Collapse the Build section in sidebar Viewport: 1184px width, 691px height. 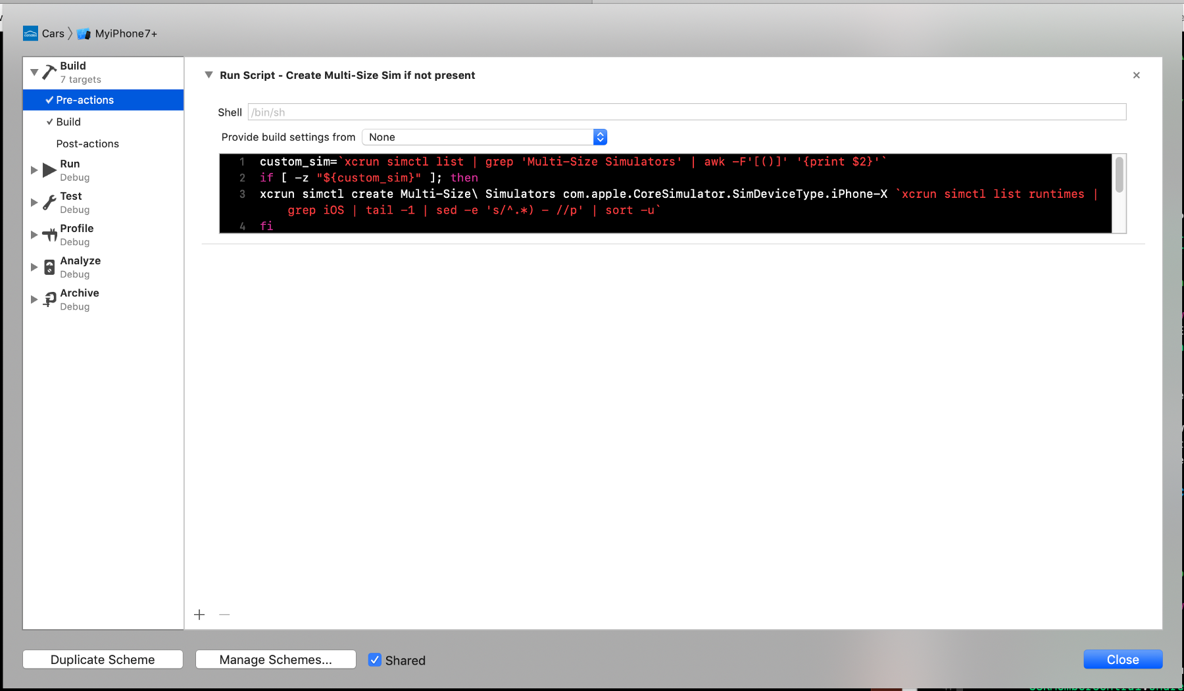pos(34,72)
